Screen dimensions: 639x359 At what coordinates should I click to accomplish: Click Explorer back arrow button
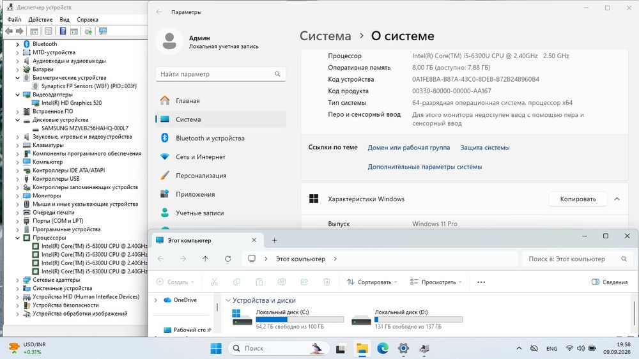[160, 259]
